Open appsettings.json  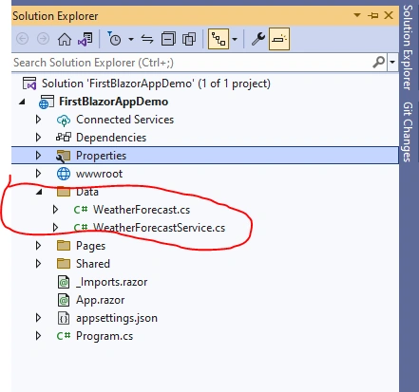[117, 318]
